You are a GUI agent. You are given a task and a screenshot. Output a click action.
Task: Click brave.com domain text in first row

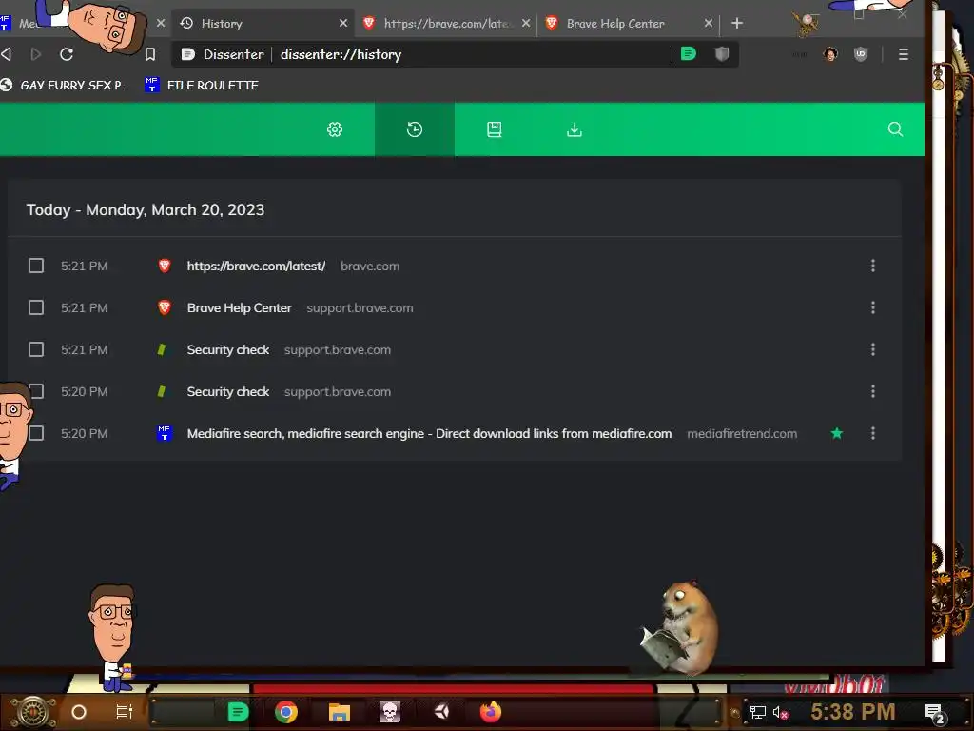point(370,267)
